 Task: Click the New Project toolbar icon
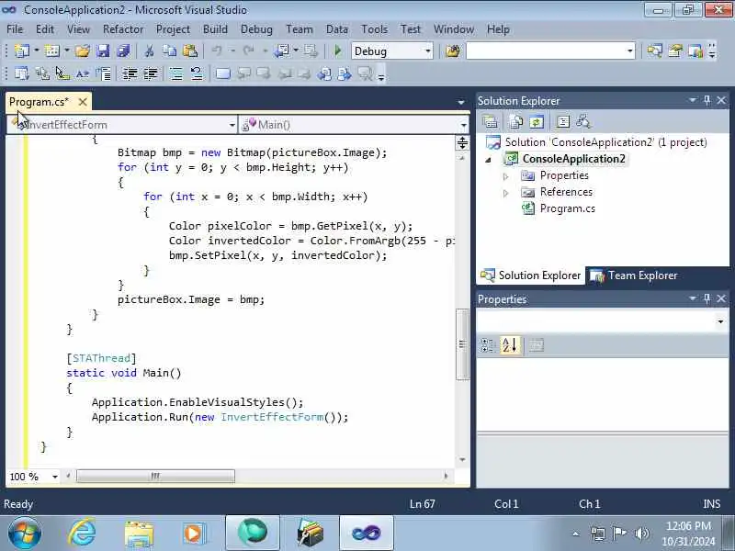click(x=21, y=51)
